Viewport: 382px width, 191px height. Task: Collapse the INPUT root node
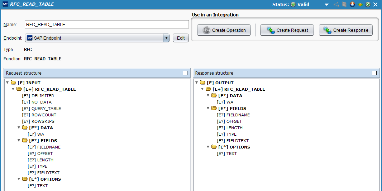(x=7, y=83)
